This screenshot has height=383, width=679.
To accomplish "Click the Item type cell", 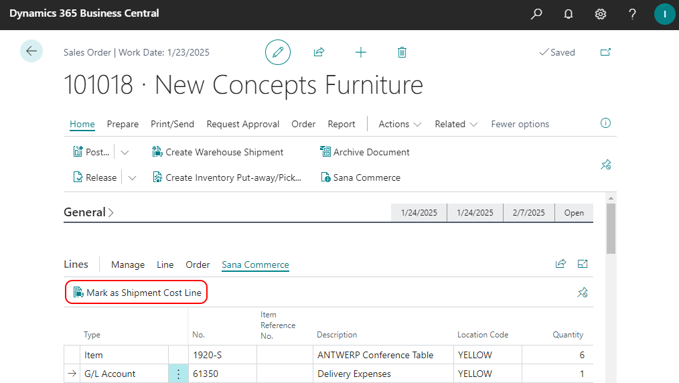I will (125, 355).
